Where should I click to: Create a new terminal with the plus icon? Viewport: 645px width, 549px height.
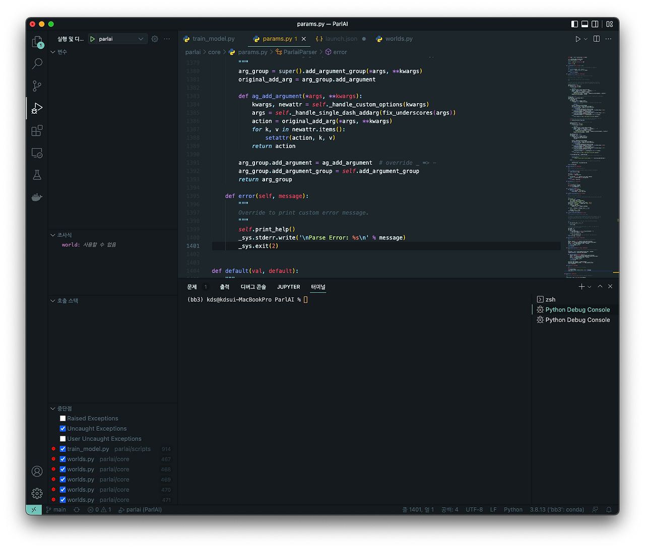[582, 286]
